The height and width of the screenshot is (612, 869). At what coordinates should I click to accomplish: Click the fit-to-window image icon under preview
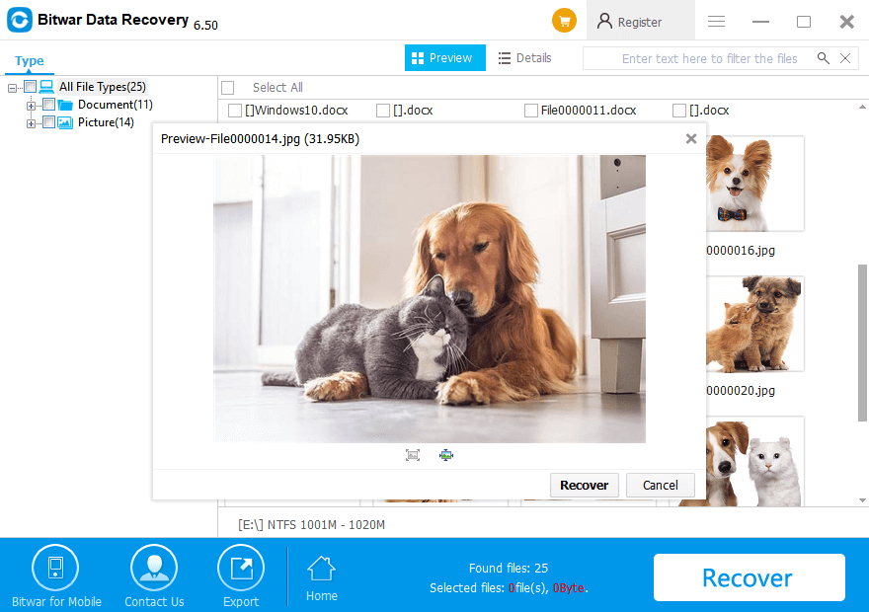(446, 455)
